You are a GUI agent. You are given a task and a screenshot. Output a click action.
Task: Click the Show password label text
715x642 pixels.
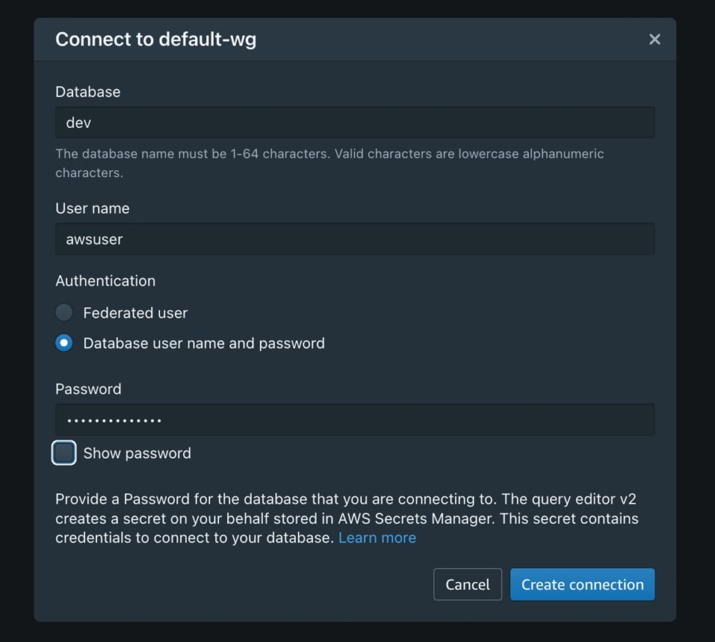[x=138, y=452]
